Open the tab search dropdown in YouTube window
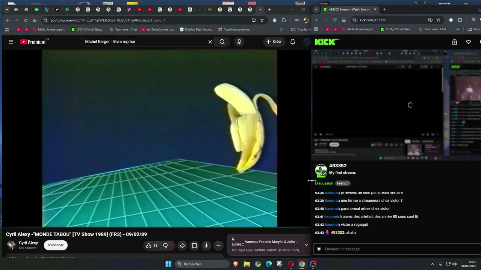481x270 pixels. click(6, 9)
